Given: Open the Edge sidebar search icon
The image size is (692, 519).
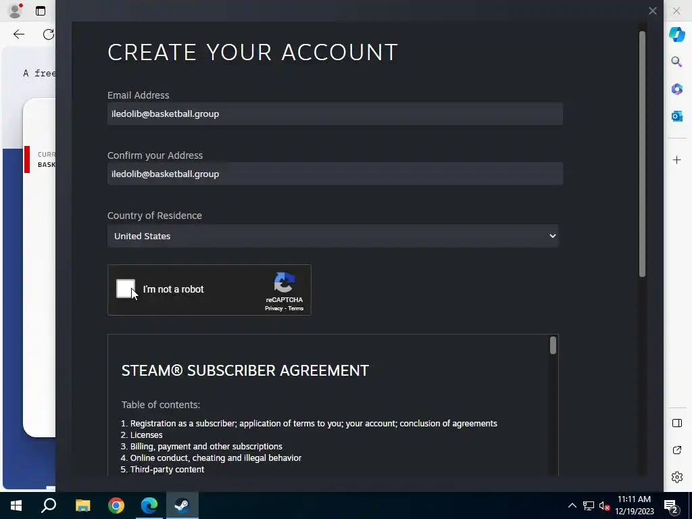Looking at the screenshot, I should click(x=676, y=61).
